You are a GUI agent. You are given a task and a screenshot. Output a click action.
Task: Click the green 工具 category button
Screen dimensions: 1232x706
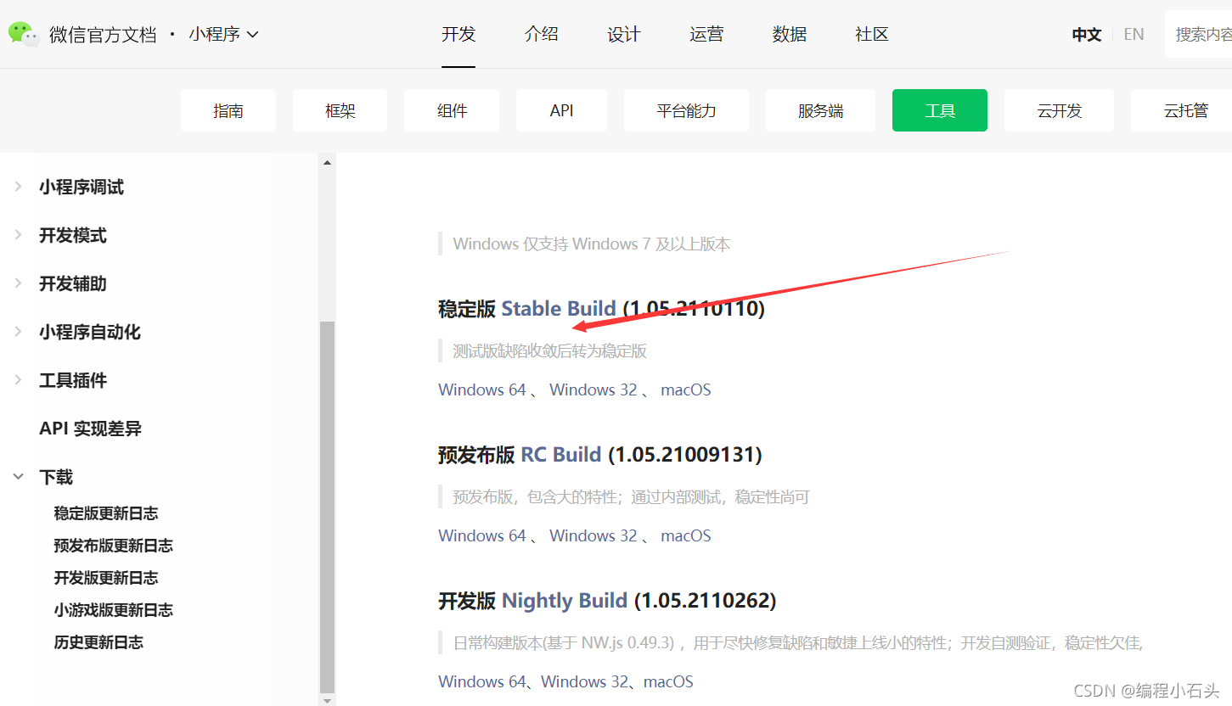940,110
